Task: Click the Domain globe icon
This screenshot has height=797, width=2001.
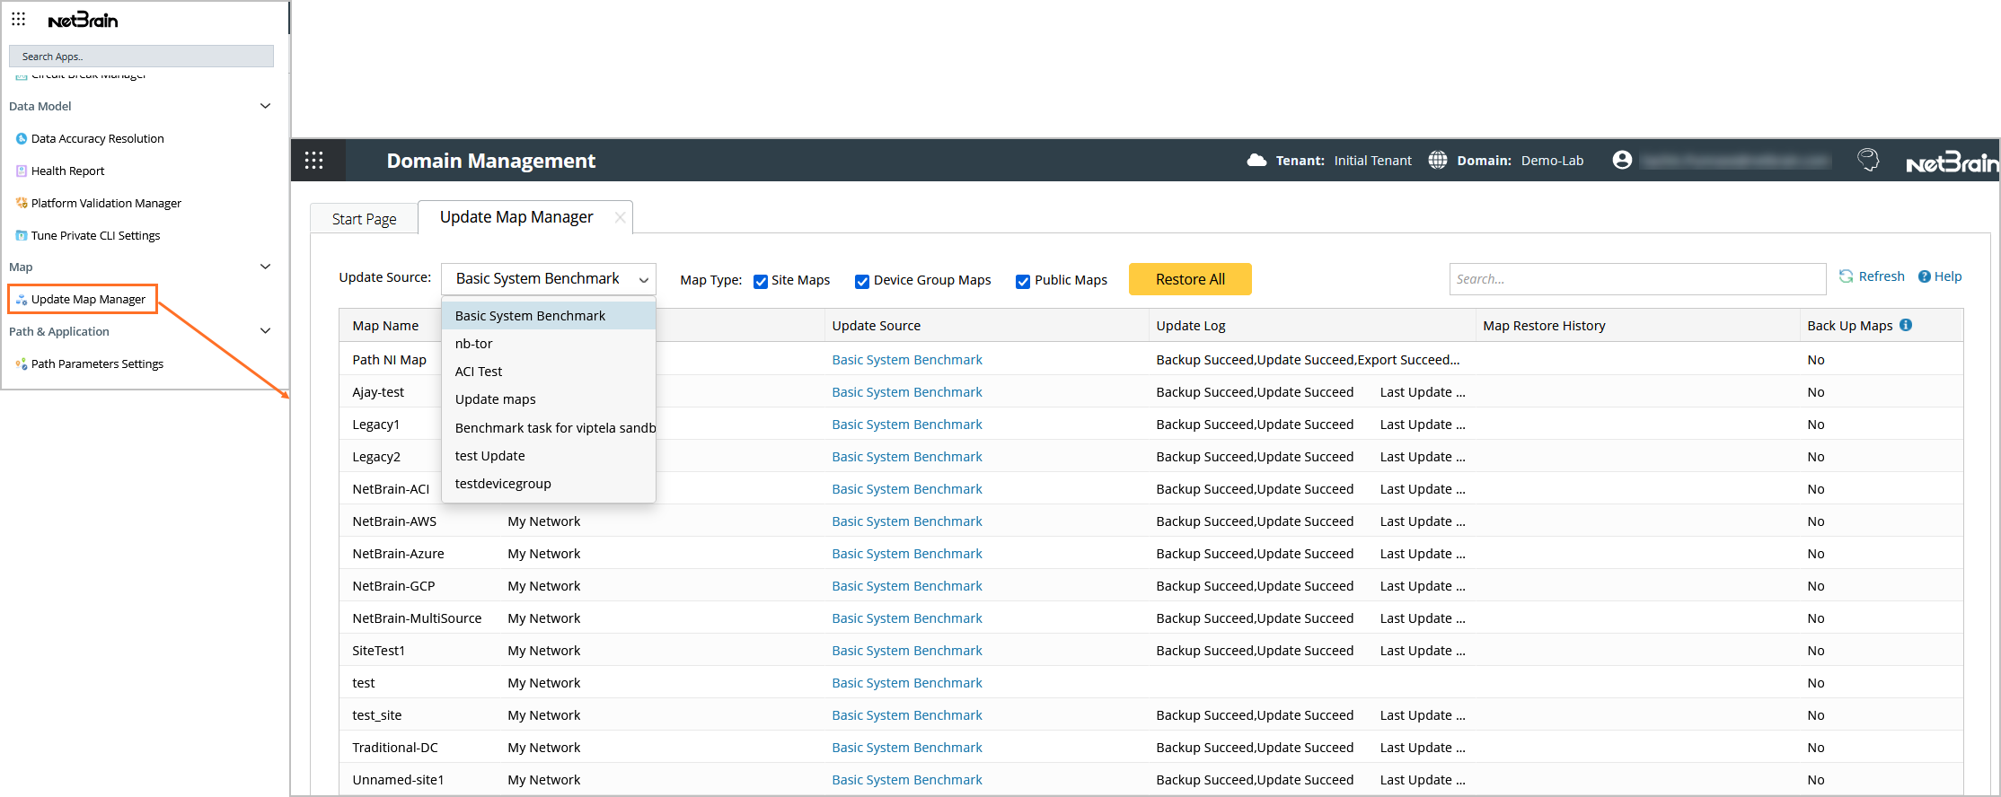Action: 1437,160
